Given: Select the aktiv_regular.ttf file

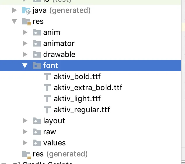Looking at the screenshot, I should click(82, 110).
